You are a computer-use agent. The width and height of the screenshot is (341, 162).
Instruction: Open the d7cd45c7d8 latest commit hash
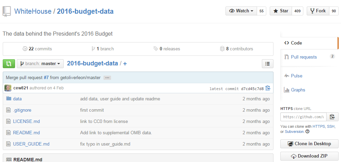click(x=252, y=88)
